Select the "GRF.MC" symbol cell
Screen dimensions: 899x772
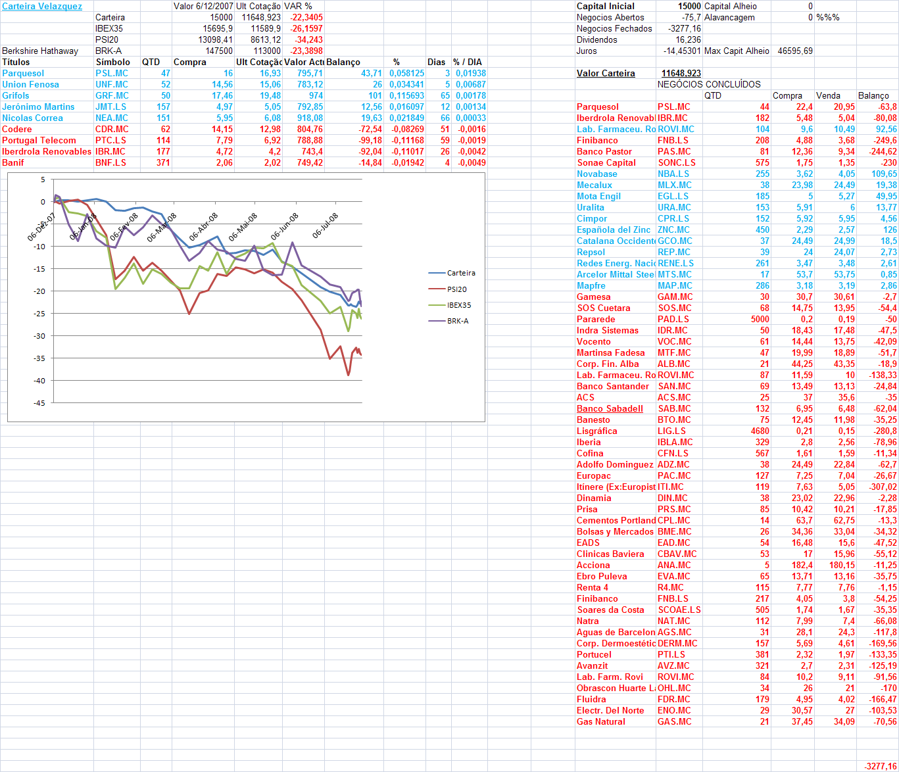click(112, 96)
